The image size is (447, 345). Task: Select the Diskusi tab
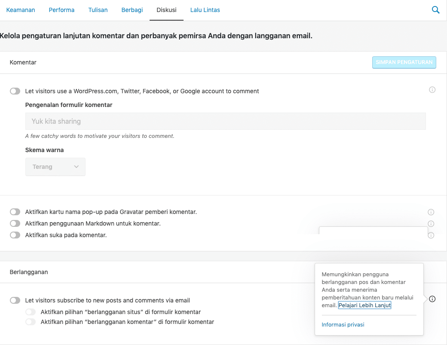pos(166,10)
